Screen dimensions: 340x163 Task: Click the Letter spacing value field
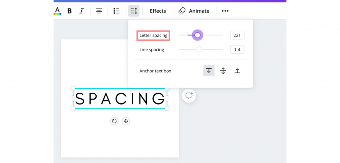[237, 35]
